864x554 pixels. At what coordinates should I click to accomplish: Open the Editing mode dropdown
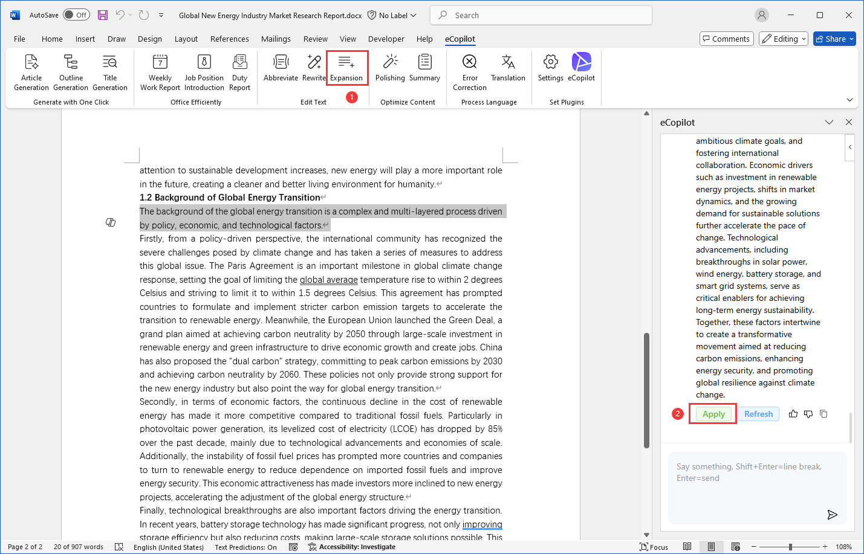tap(784, 39)
